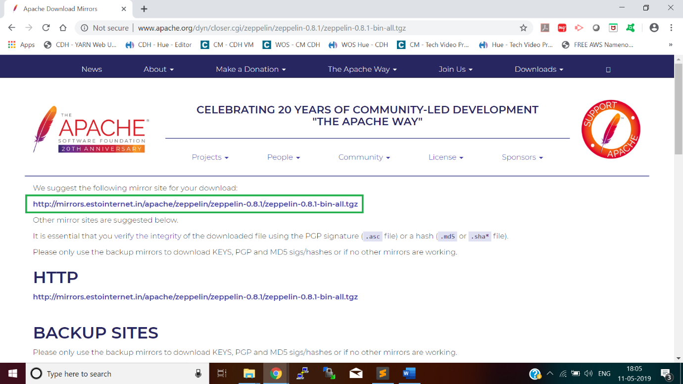Viewport: 683px width, 384px height.
Task: Open the Chrome profile avatar
Action: (654, 28)
